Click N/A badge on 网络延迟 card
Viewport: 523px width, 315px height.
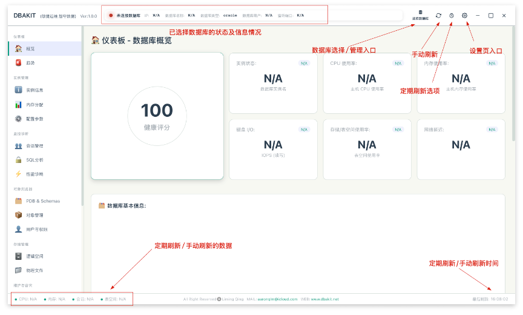492,130
